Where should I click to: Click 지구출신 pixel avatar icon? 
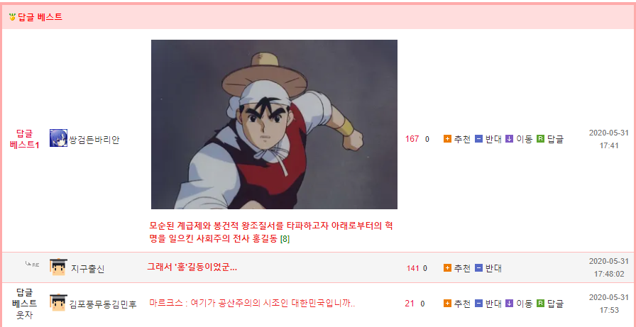tap(58, 267)
